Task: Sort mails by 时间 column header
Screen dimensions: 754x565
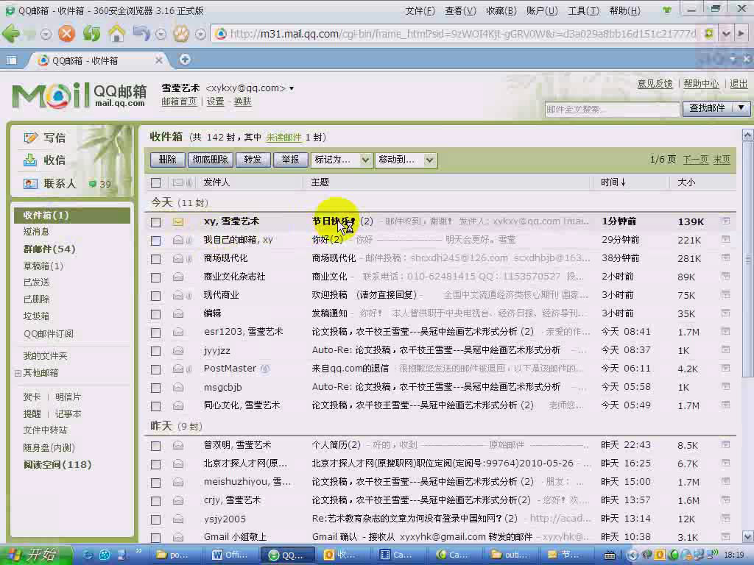Action: (613, 182)
